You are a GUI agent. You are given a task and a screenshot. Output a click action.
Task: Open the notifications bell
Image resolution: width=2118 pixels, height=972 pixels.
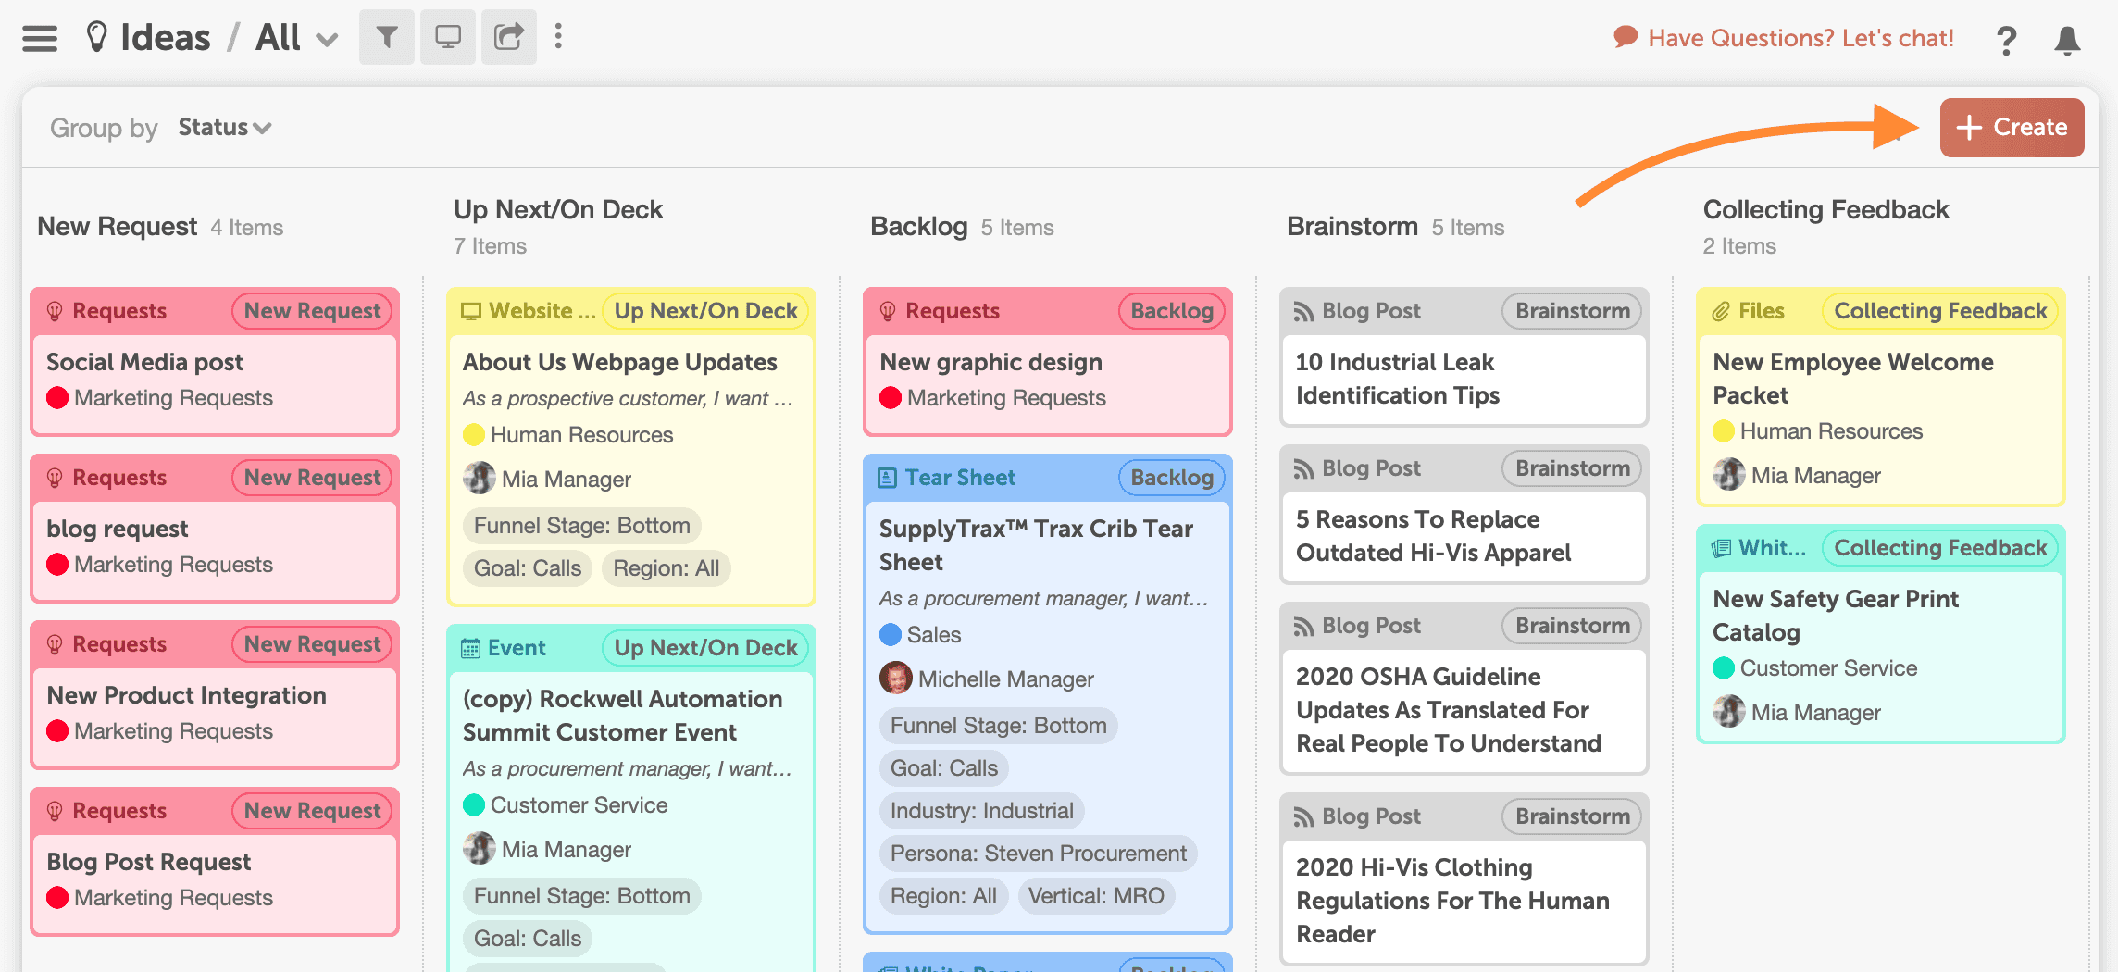(2067, 40)
